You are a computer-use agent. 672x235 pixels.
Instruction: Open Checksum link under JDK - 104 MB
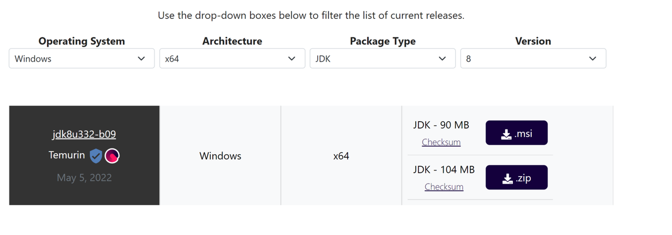(444, 187)
